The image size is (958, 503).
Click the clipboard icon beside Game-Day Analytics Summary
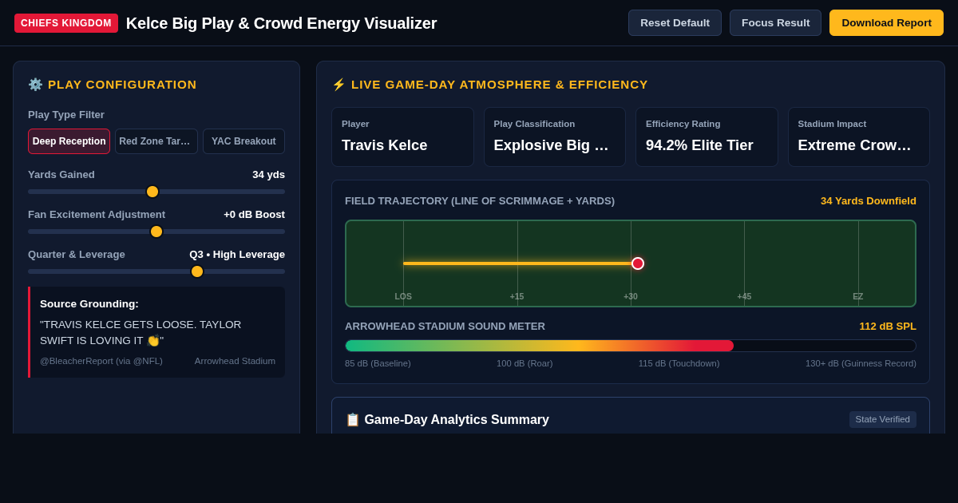tap(352, 420)
